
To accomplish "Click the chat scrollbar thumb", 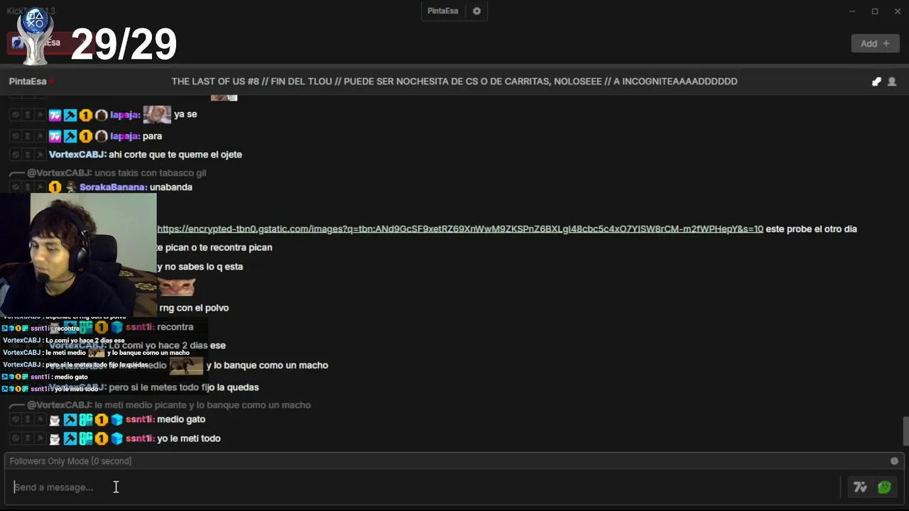I will pos(905,432).
